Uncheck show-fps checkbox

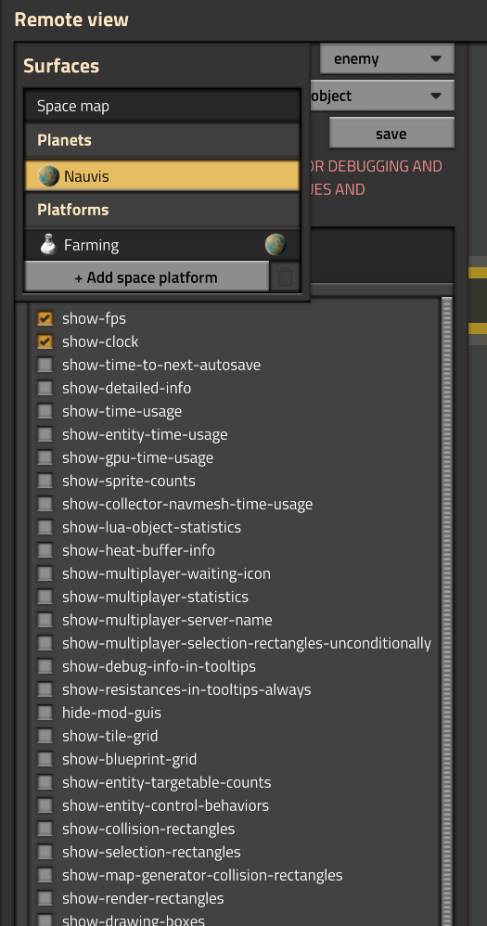click(45, 318)
